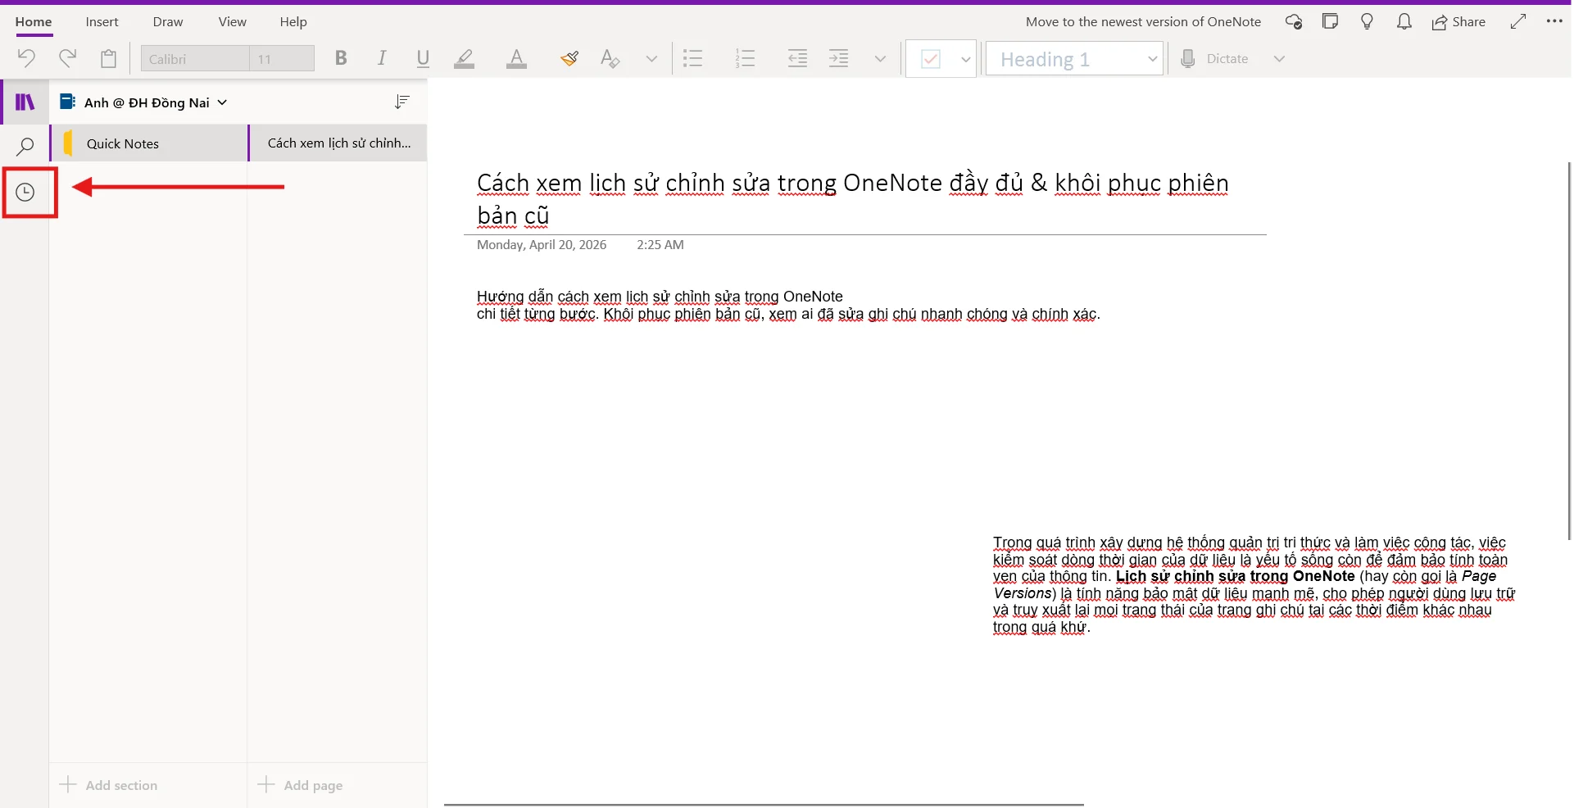This screenshot has height=808, width=1574.
Task: Add a new page
Action: point(301,785)
